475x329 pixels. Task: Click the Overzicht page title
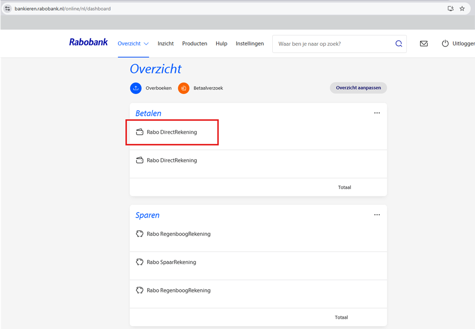155,69
